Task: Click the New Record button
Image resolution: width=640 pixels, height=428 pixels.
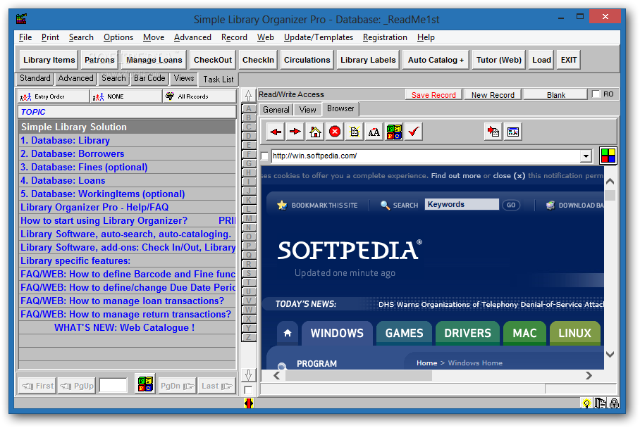Action: [x=493, y=95]
